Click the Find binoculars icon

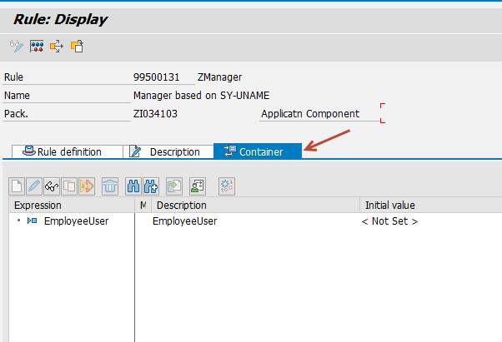point(133,186)
